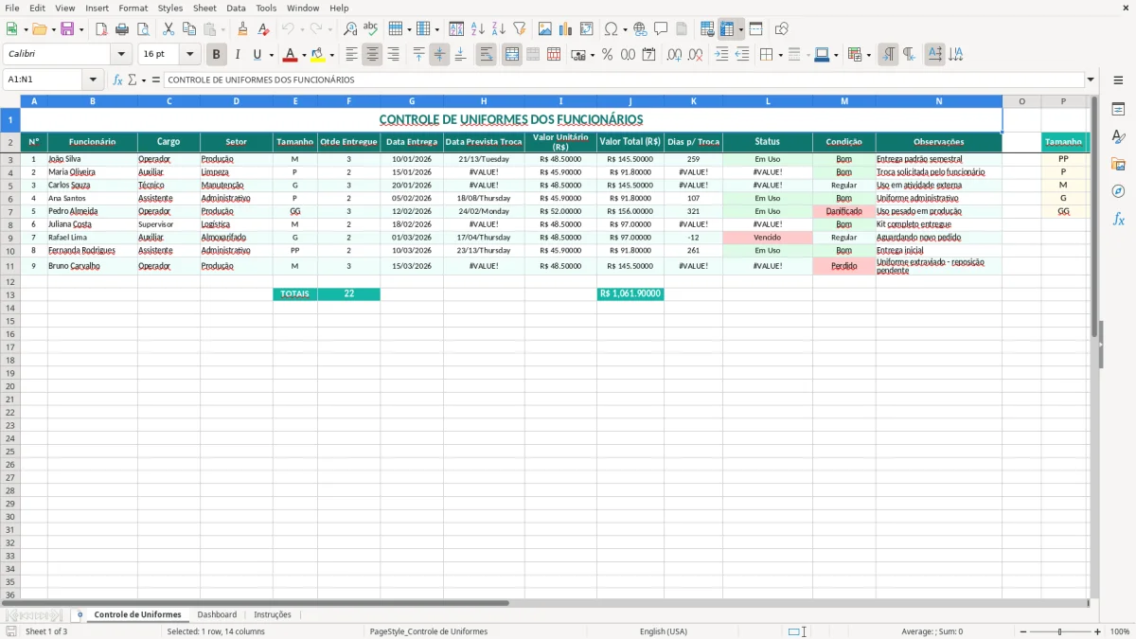The height and width of the screenshot is (639, 1136).
Task: Open the Styles menu
Action: point(170,8)
